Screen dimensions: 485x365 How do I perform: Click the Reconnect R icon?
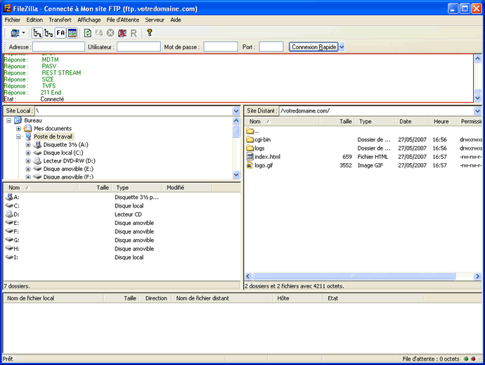(x=134, y=33)
